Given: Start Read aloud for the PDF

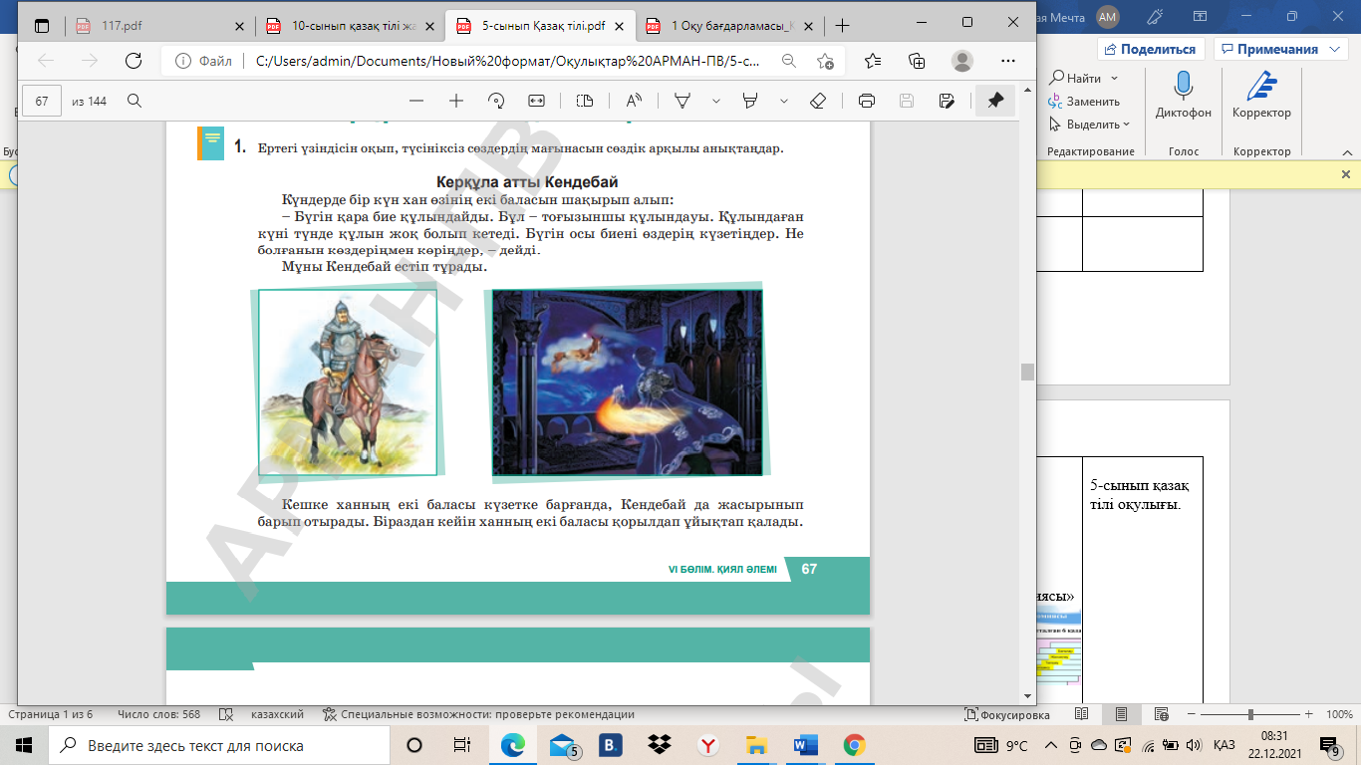Looking at the screenshot, I should (x=634, y=101).
